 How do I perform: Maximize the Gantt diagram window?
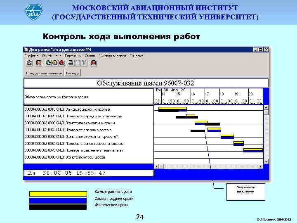[260, 50]
